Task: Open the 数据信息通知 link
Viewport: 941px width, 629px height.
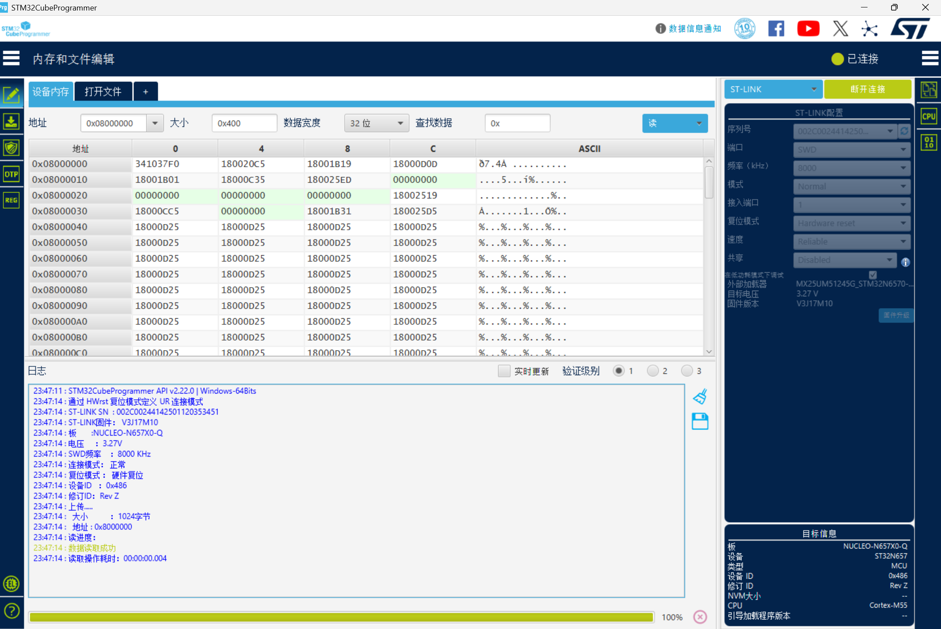Action: [695, 28]
